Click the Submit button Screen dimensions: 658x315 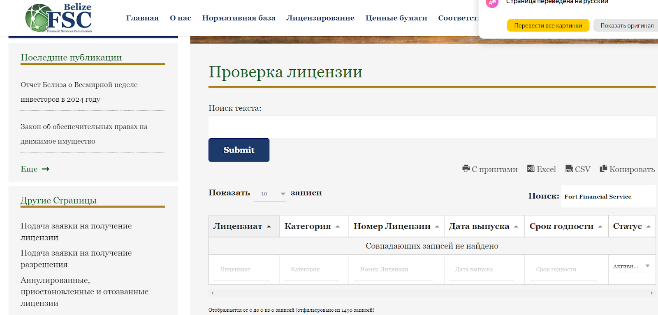pyautogui.click(x=239, y=150)
